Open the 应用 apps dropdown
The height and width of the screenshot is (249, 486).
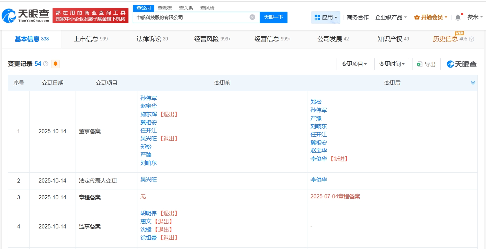(326, 17)
